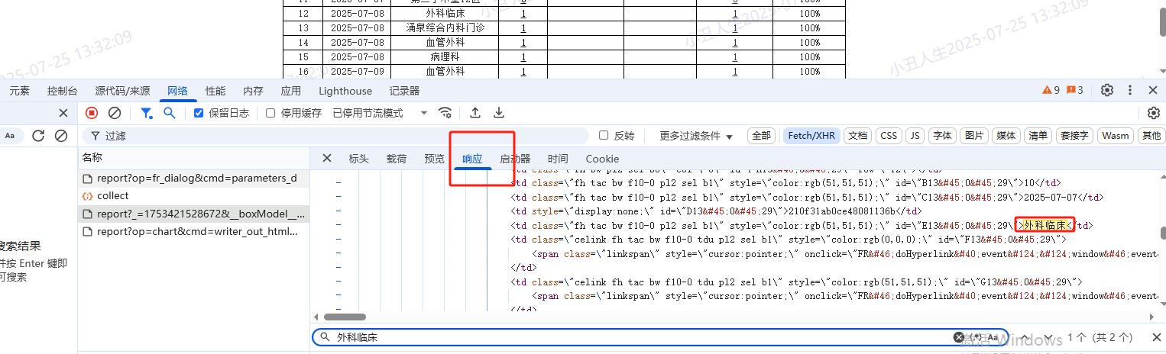
Task: Open 已停用节流模式 throttling dropdown
Action: 380,113
